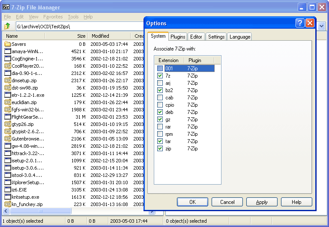Click the FlightGearSe file icon
Image resolution: width=329 pixels, height=227 pixels.
(x=8, y=116)
